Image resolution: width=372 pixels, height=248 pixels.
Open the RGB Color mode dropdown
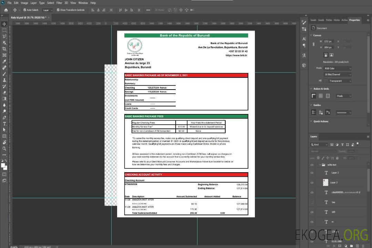(x=338, y=68)
